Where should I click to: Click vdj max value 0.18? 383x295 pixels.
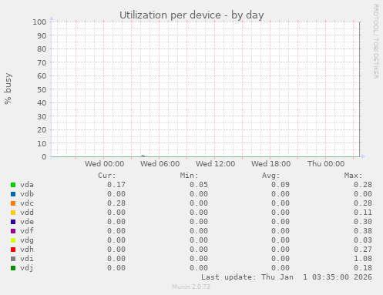point(363,268)
